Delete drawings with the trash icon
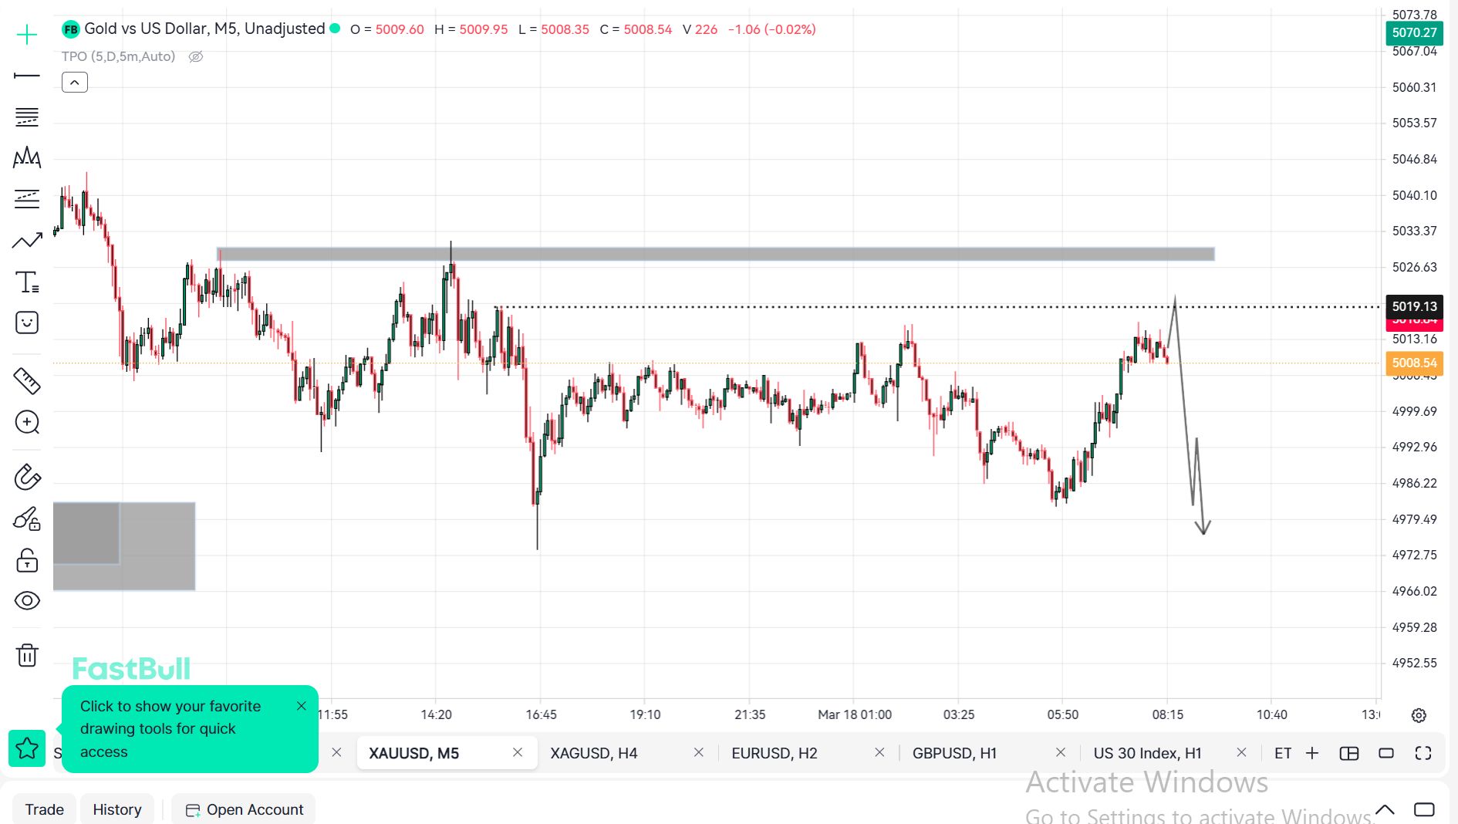Image resolution: width=1458 pixels, height=824 pixels. (x=27, y=655)
